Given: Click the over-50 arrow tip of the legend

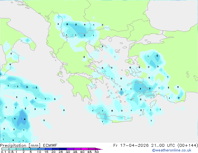Looking at the screenshot, I should [x=99, y=149].
